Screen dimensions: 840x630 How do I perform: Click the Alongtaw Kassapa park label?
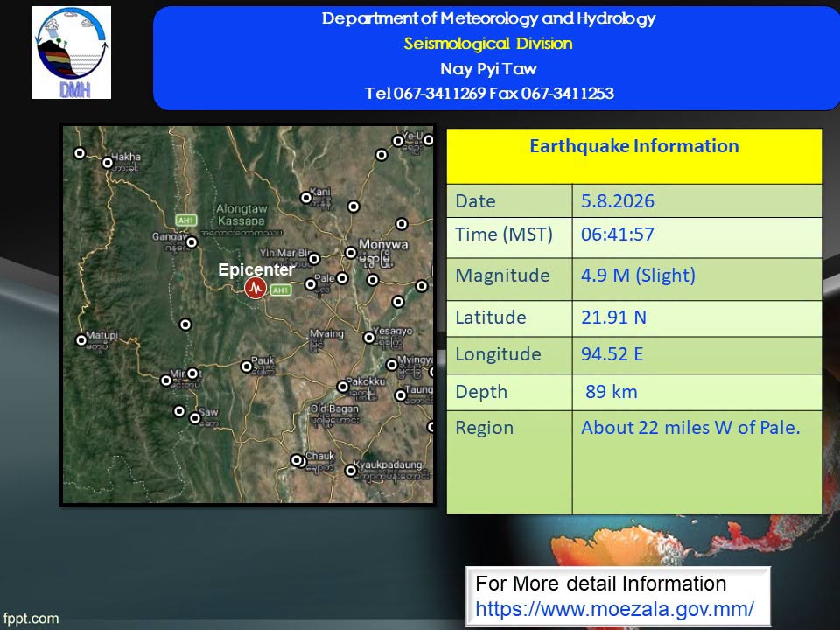(241, 214)
